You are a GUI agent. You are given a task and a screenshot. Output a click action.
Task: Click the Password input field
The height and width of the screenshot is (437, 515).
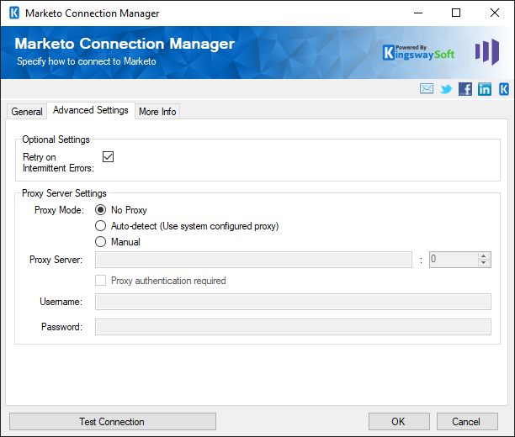pyautogui.click(x=293, y=327)
